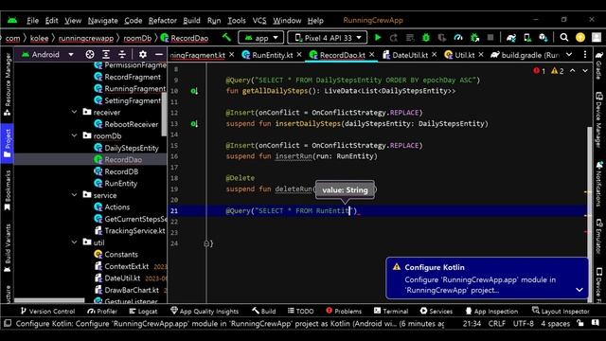Select RecordDB in project tree
The image size is (606, 341).
click(x=121, y=171)
